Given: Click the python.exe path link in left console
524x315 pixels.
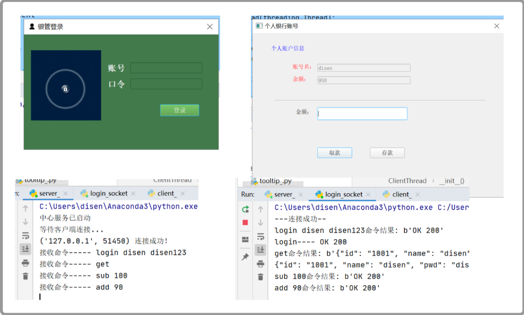Looking at the screenshot, I should pyautogui.click(x=118, y=207).
